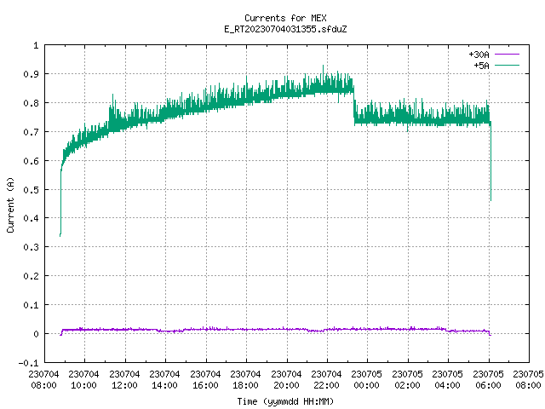Click the y-axis tick value 1

tap(36, 45)
